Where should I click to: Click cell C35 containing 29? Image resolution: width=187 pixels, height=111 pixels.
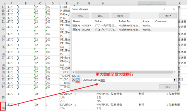40,94
